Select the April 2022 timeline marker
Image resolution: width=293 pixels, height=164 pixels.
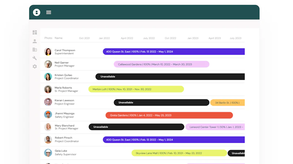click(127, 38)
